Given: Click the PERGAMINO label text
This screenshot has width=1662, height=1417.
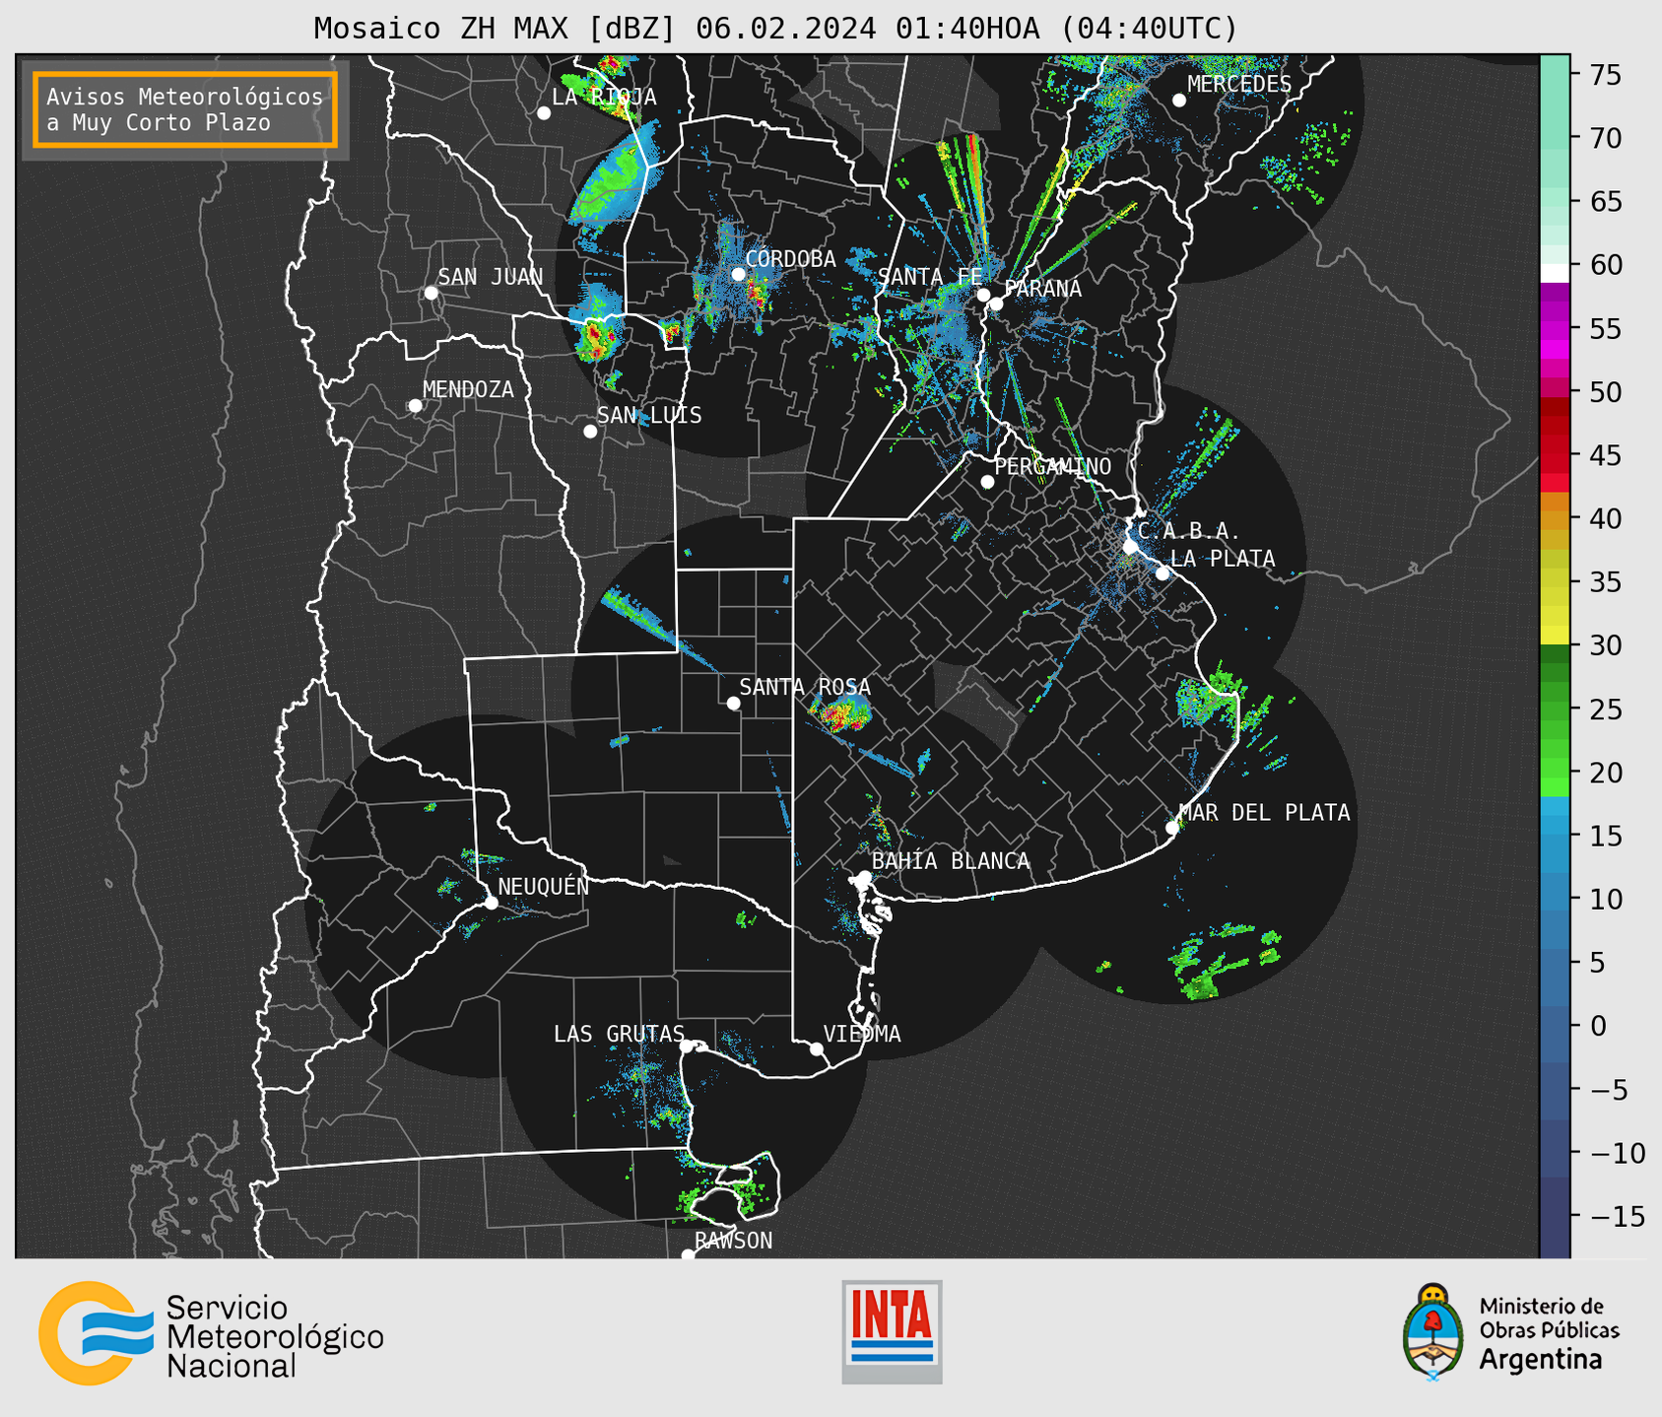Looking at the screenshot, I should click(1053, 467).
